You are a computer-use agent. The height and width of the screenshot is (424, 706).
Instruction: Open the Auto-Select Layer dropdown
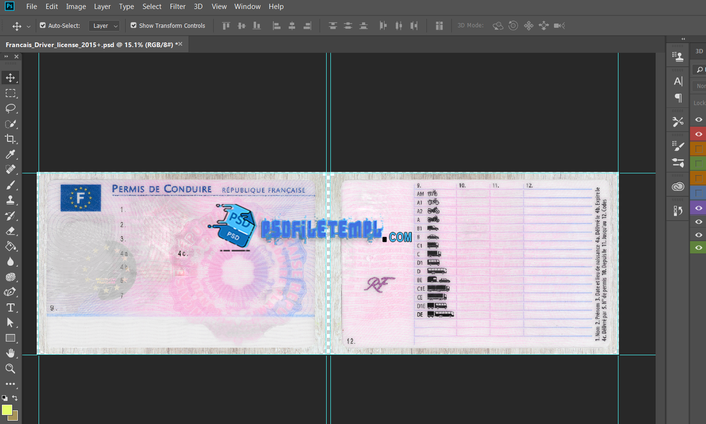pos(104,25)
